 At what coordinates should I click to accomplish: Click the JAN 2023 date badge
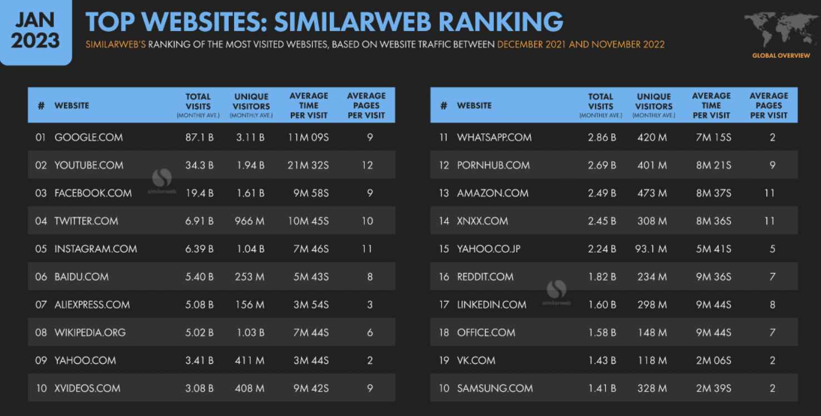(36, 31)
